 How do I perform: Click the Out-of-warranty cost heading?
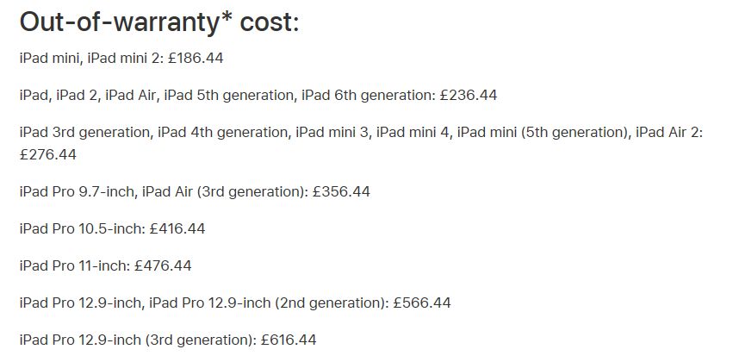coord(159,22)
